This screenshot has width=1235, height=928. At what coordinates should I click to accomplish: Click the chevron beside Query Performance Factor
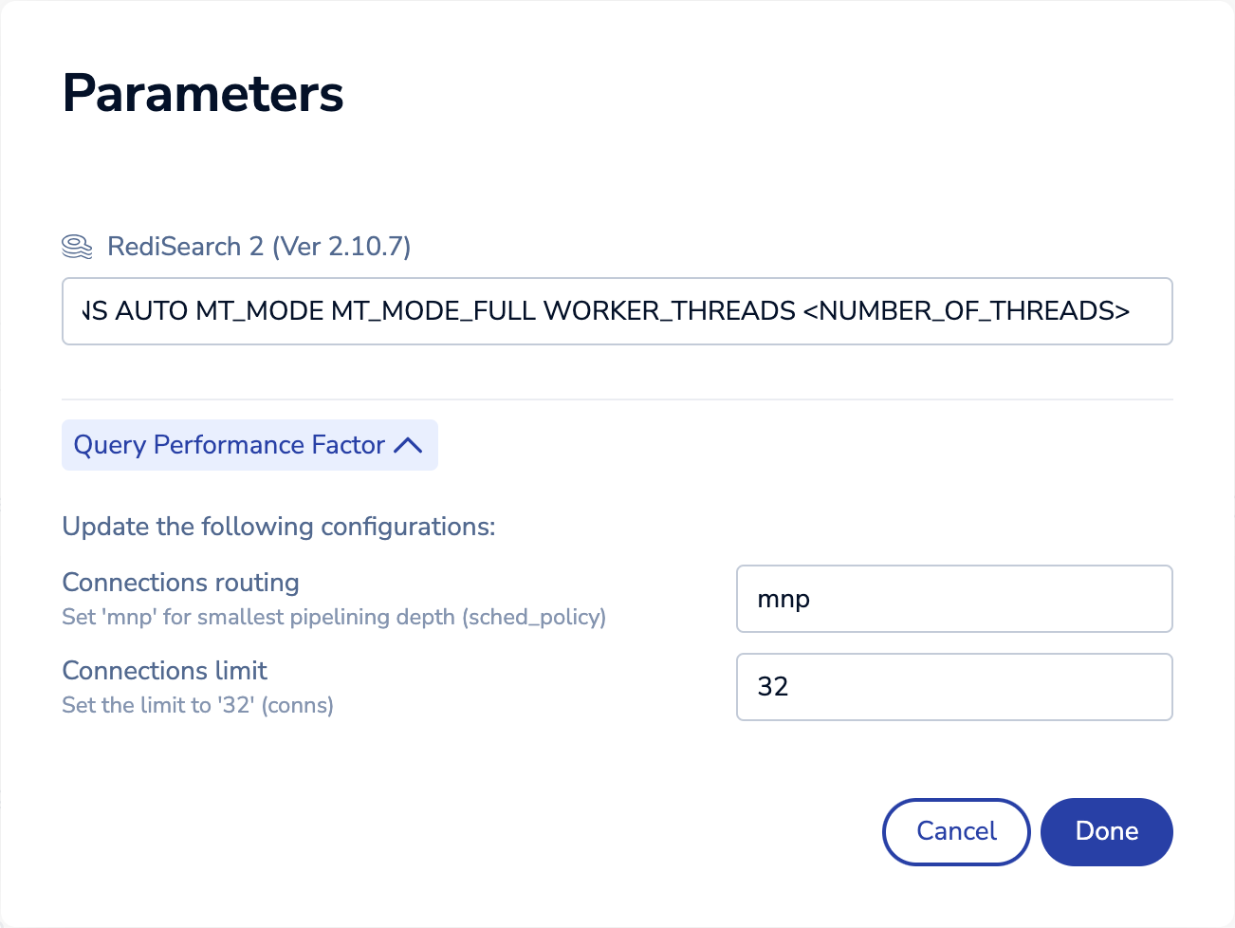(408, 445)
